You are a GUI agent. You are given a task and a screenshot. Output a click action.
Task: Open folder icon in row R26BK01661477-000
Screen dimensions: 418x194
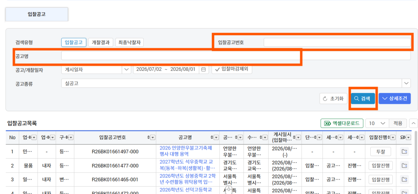coord(405,165)
